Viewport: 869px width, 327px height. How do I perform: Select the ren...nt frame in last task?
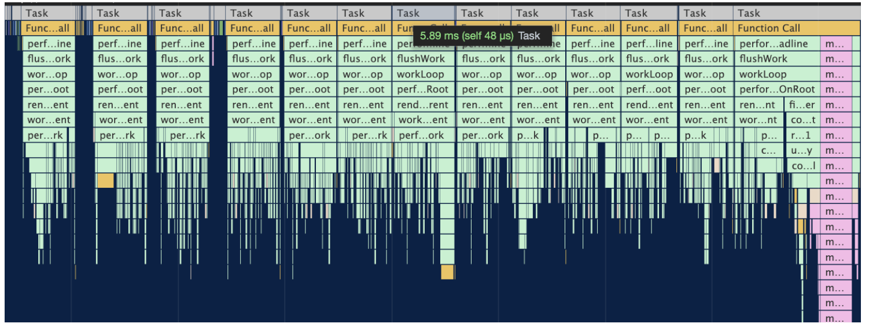coord(758,105)
